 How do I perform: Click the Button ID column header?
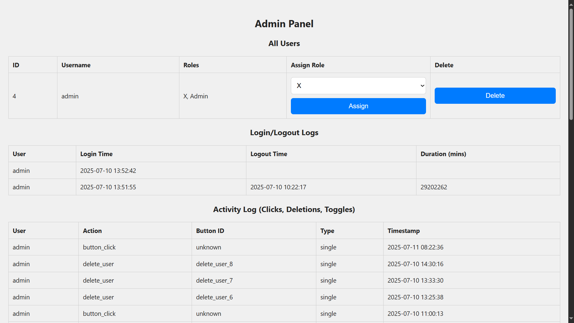(210, 231)
